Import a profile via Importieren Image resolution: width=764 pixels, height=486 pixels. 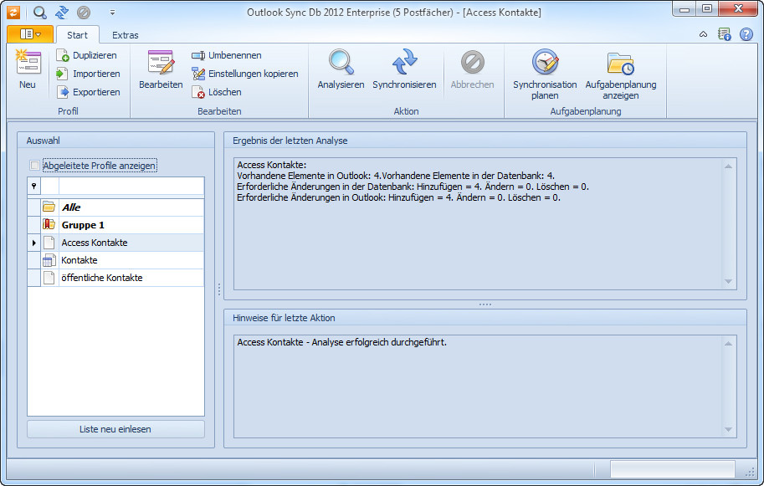(x=88, y=74)
